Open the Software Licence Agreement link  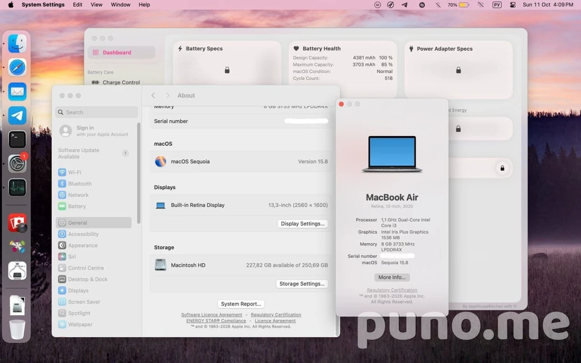click(212, 315)
